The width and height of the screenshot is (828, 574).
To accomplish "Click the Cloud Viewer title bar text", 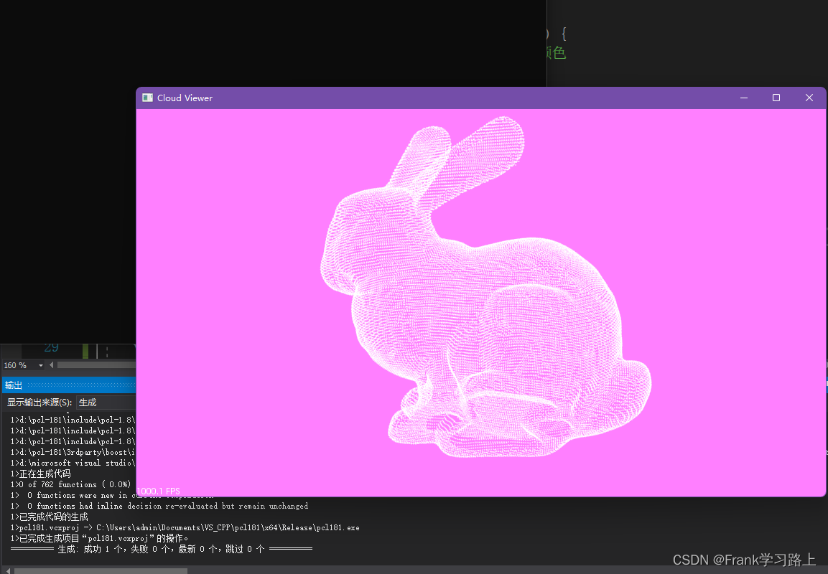I will coord(185,98).
